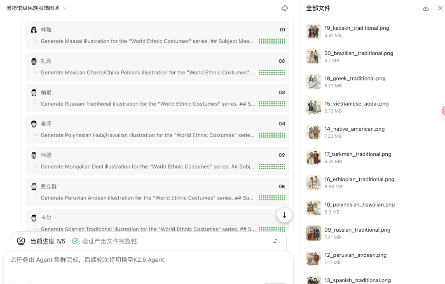Click the avatar icon of agent 卡尔
Image resolution: width=445 pixels, height=284 pixels.
34,218
